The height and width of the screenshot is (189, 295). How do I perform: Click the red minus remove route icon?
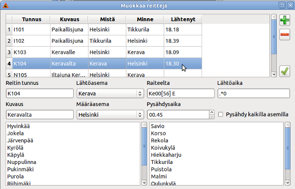pos(285,34)
